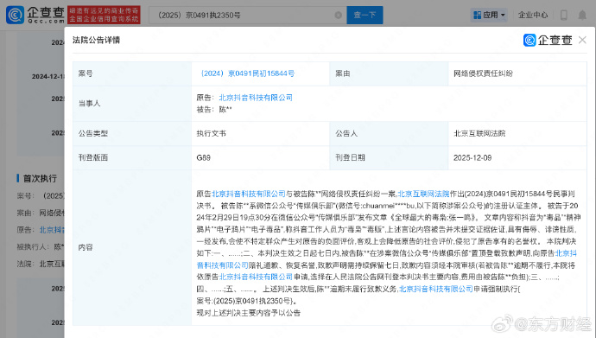Open case link (2024)京0491民初15844号
Viewport: 596px width, 338px height.
[x=247, y=73]
